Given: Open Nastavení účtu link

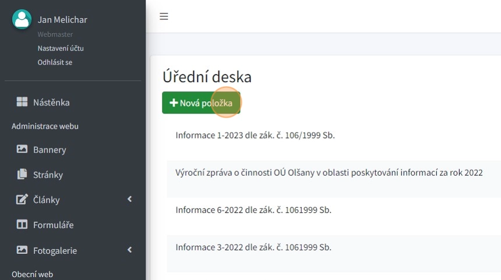Looking at the screenshot, I should coord(61,48).
